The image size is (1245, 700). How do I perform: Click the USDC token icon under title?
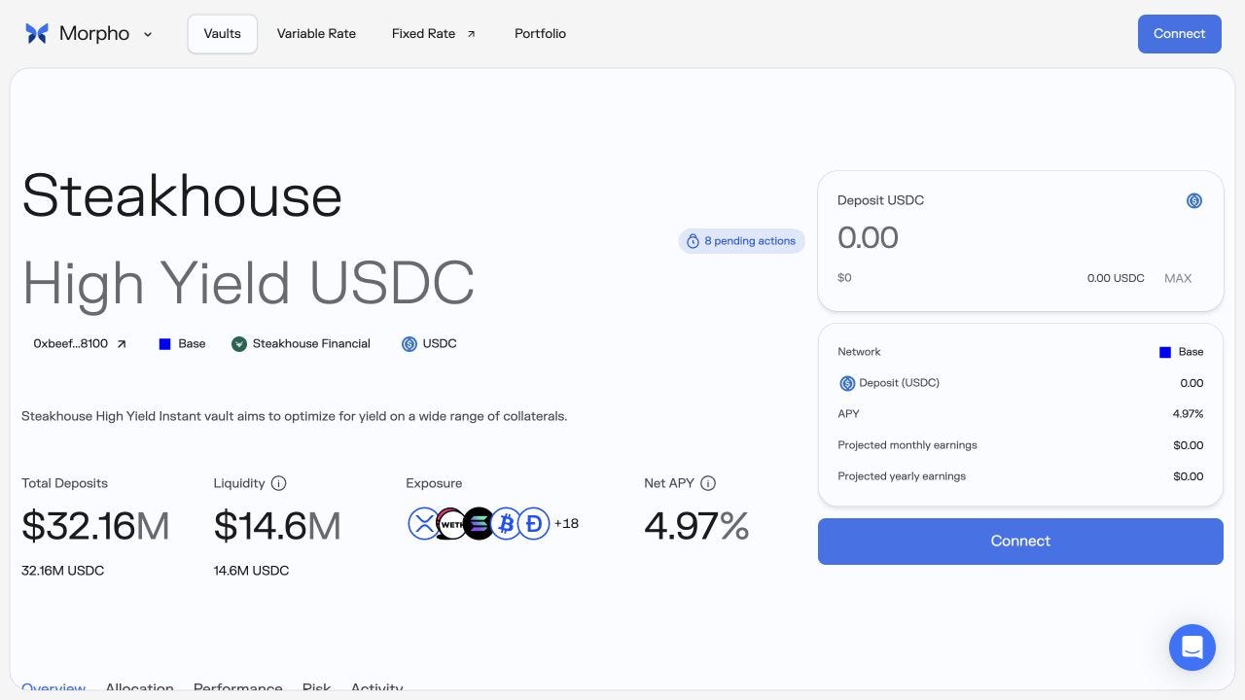click(x=409, y=344)
